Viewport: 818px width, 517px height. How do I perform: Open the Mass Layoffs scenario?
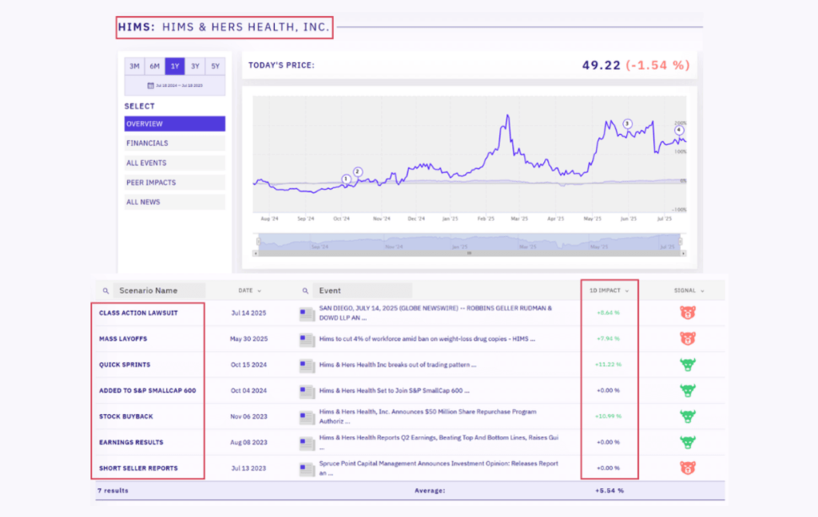pos(123,339)
